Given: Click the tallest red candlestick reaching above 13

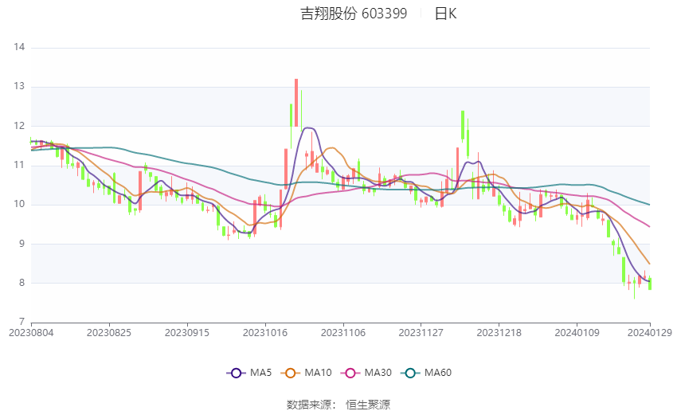Looking at the screenshot, I should click(x=296, y=103).
